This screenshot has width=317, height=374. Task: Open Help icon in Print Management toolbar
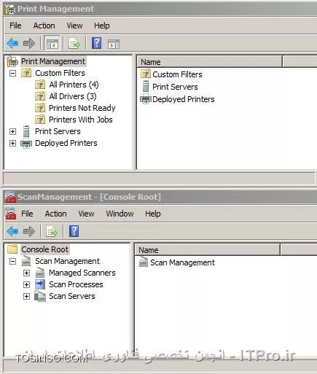tap(96, 43)
